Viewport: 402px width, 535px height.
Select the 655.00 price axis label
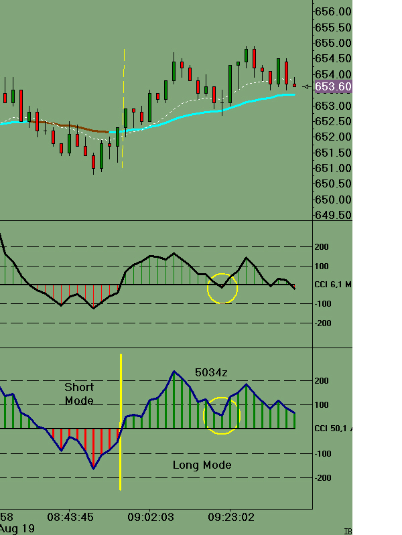point(333,43)
